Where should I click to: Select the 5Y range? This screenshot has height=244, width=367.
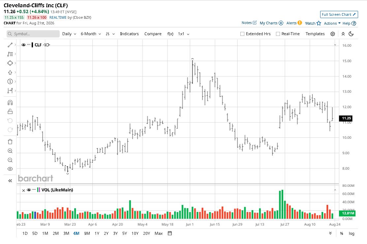point(125,233)
